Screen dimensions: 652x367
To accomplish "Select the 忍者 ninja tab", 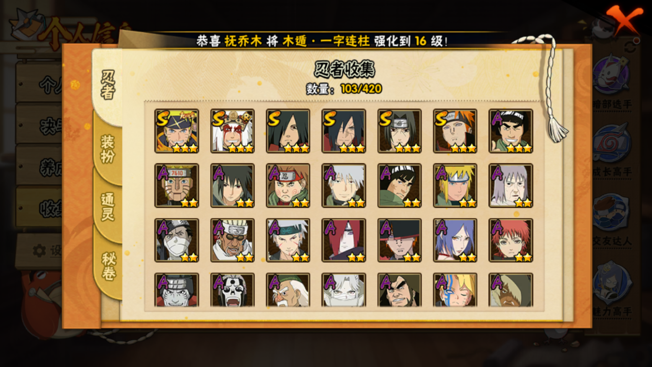I will click(108, 85).
